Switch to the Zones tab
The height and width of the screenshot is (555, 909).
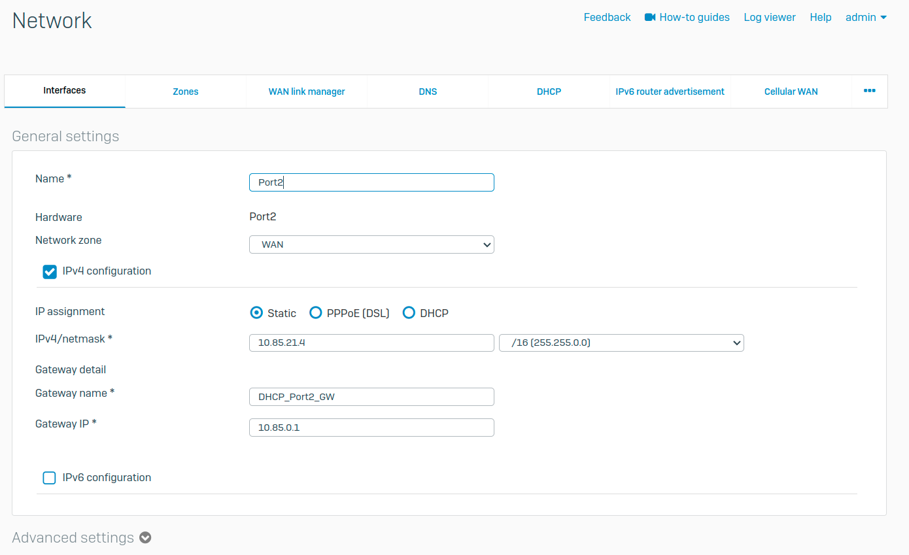click(186, 92)
